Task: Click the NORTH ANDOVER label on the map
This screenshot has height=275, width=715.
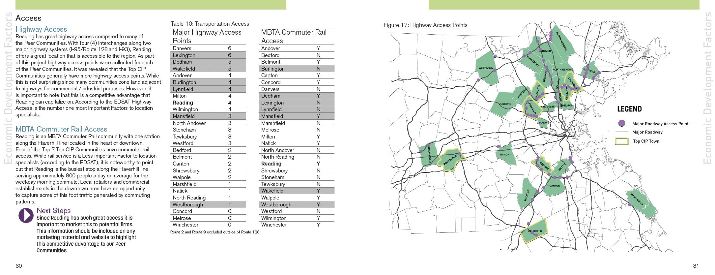Action: [562, 42]
